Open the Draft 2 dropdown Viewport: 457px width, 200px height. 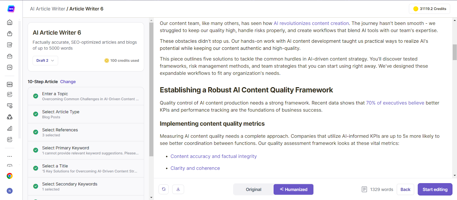point(45,60)
